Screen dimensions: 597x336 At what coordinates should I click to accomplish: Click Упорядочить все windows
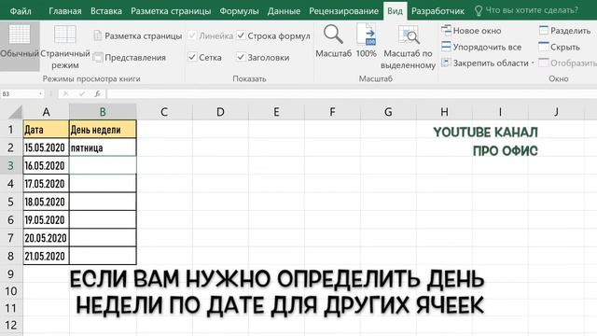[x=481, y=47]
